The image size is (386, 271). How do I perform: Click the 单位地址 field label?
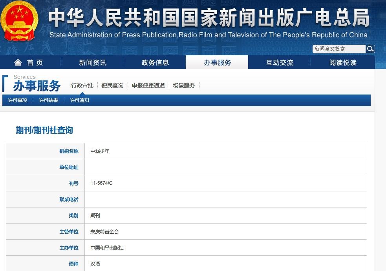(x=69, y=167)
